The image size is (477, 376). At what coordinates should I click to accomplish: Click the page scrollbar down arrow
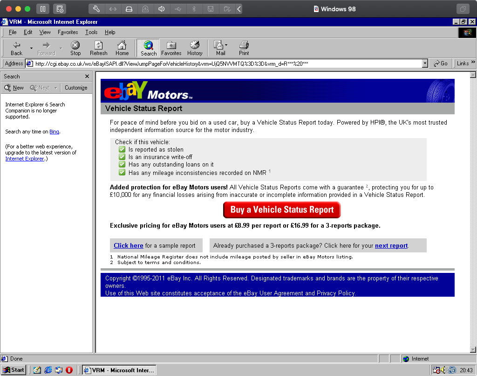(473, 349)
